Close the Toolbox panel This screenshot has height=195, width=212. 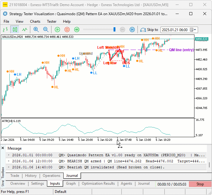coord(3,148)
